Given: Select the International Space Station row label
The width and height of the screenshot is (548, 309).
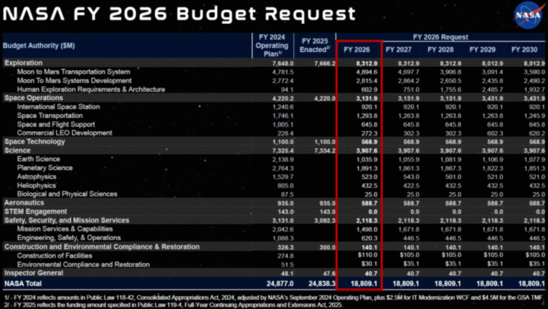Looking at the screenshot, I should coord(58,107).
